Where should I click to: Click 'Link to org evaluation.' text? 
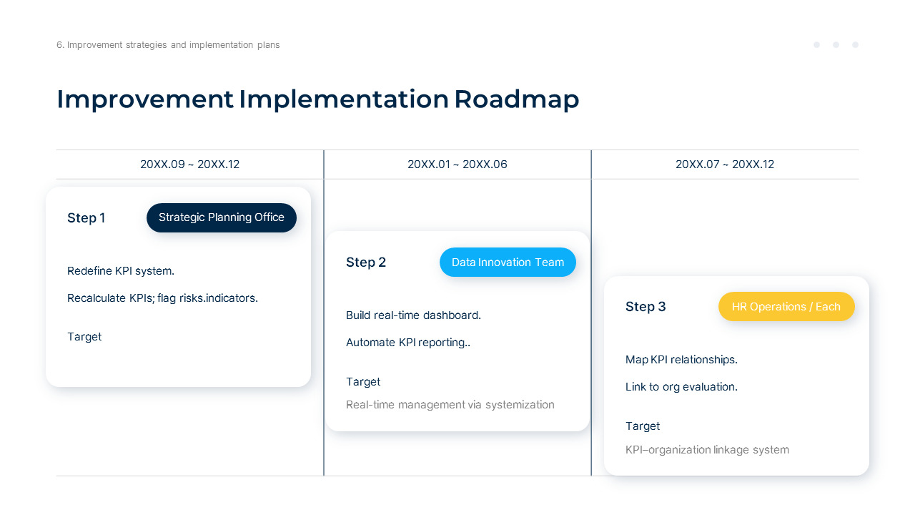pyautogui.click(x=681, y=387)
